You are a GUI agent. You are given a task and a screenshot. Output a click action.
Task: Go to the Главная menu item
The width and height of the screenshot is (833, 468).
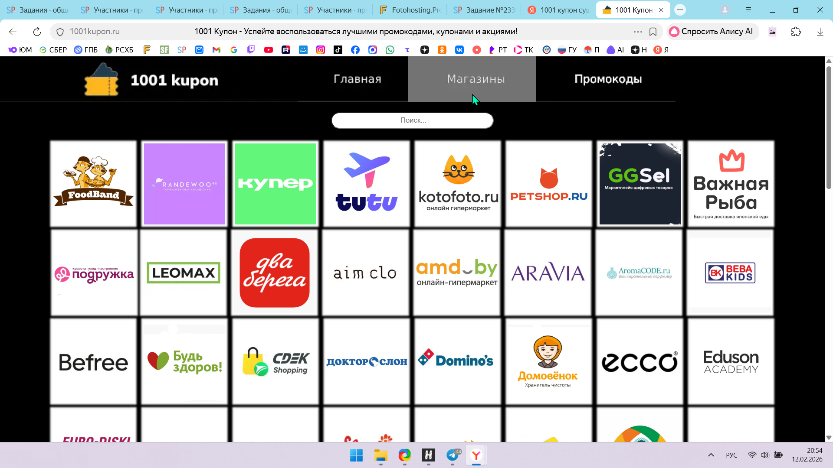[x=357, y=79]
